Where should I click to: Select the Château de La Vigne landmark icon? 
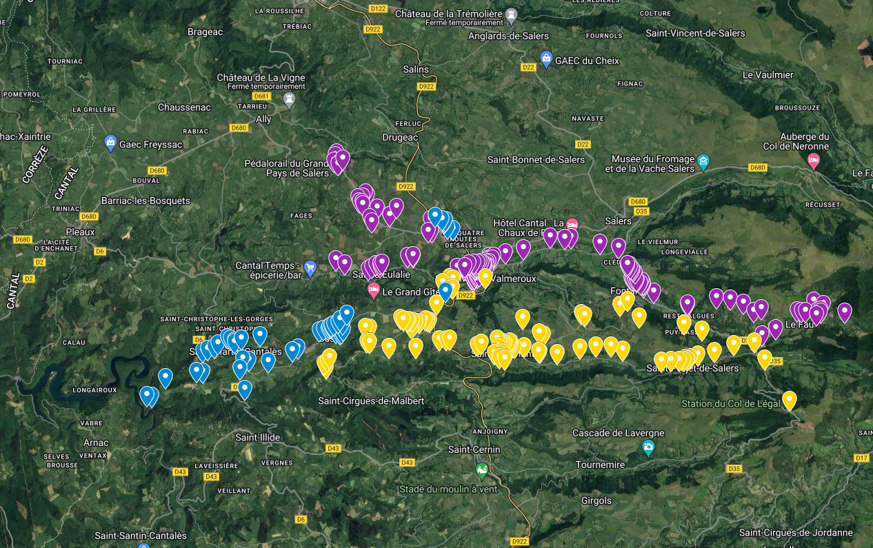pyautogui.click(x=290, y=101)
